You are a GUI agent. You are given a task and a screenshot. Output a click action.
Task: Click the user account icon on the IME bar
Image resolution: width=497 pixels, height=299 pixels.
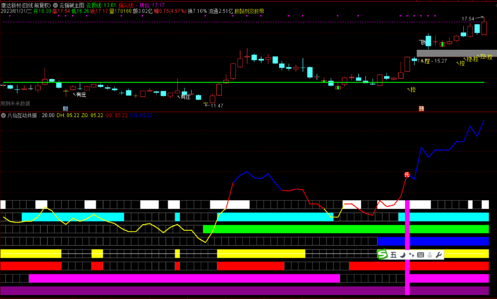coord(430,255)
